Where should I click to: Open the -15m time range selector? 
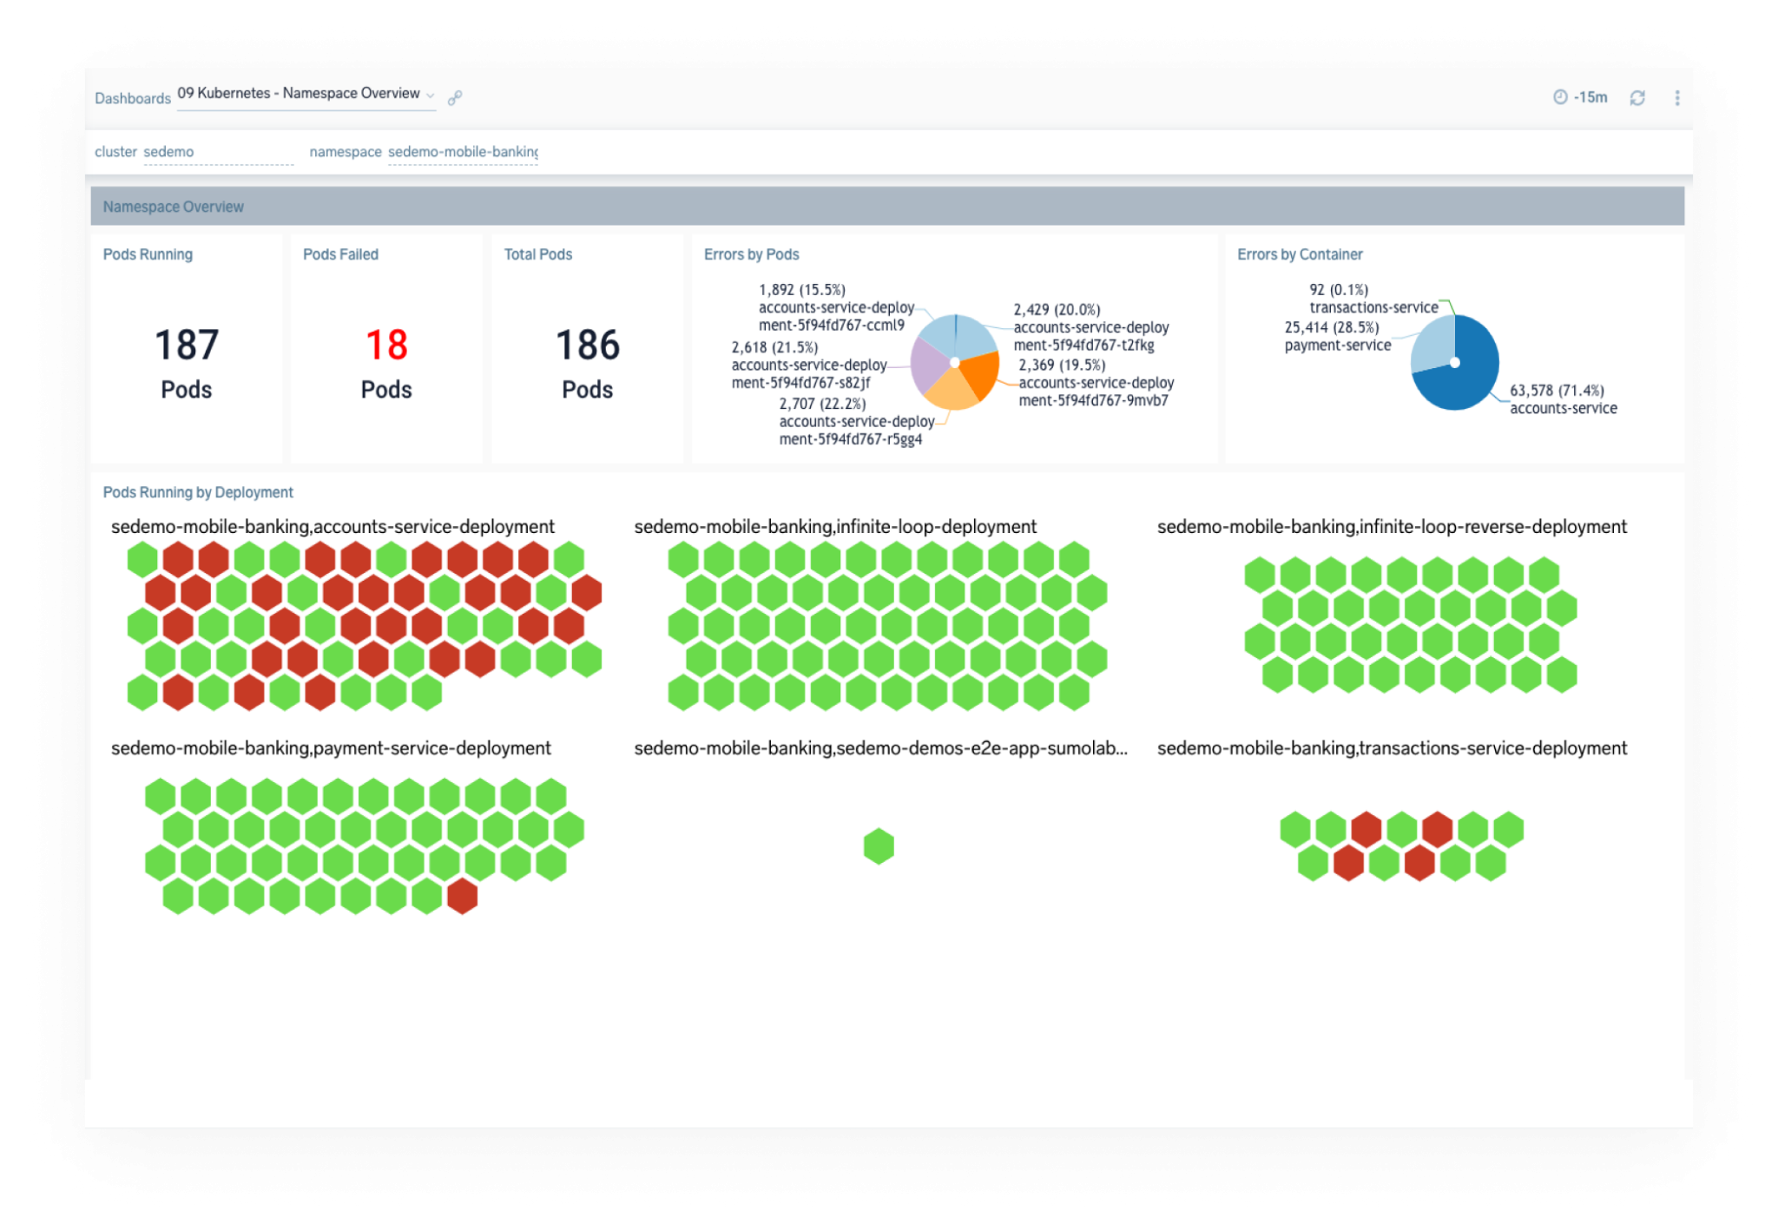[1588, 98]
